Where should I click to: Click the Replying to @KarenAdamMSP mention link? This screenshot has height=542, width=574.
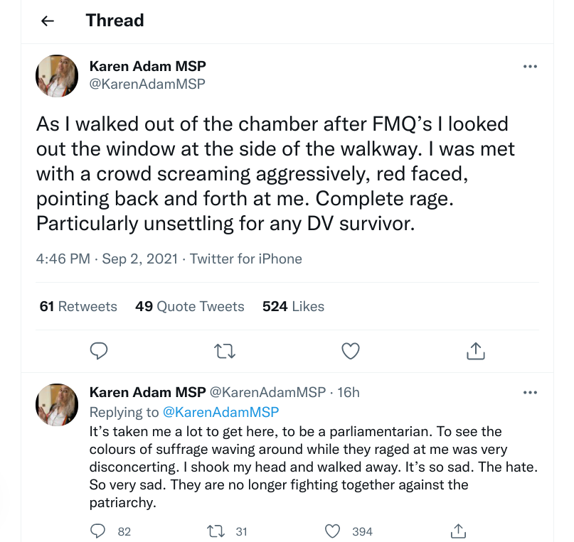(x=220, y=412)
